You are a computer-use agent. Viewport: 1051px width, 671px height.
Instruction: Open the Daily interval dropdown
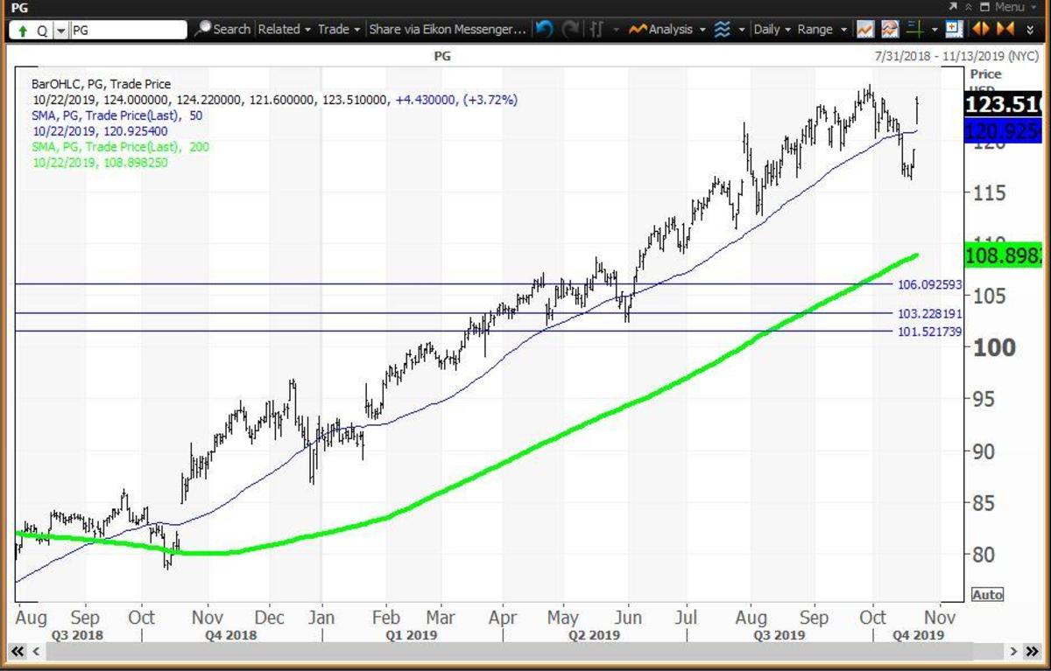point(772,29)
